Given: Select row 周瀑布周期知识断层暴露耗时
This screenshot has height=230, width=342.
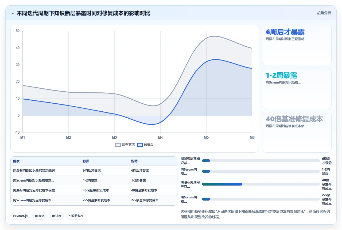Looking at the screenshot, I should click(94, 170).
